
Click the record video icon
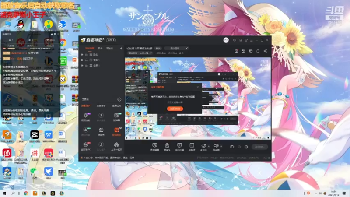pos(232,147)
